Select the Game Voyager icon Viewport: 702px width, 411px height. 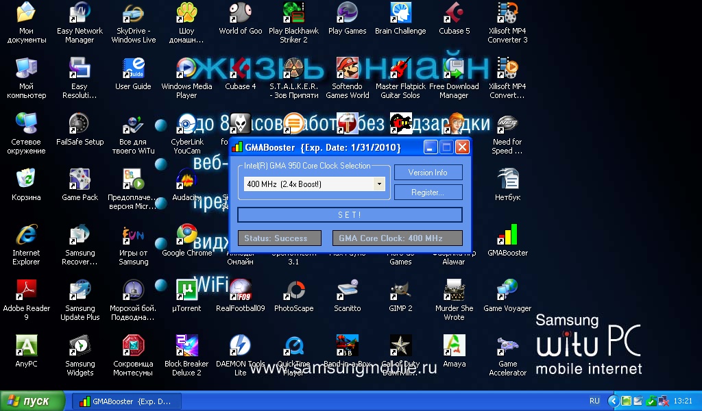click(508, 290)
